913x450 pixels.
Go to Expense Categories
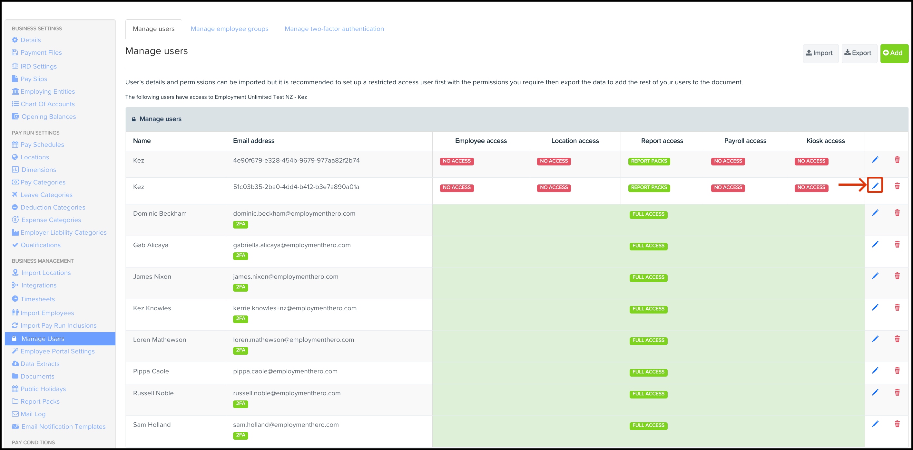[x=46, y=220]
